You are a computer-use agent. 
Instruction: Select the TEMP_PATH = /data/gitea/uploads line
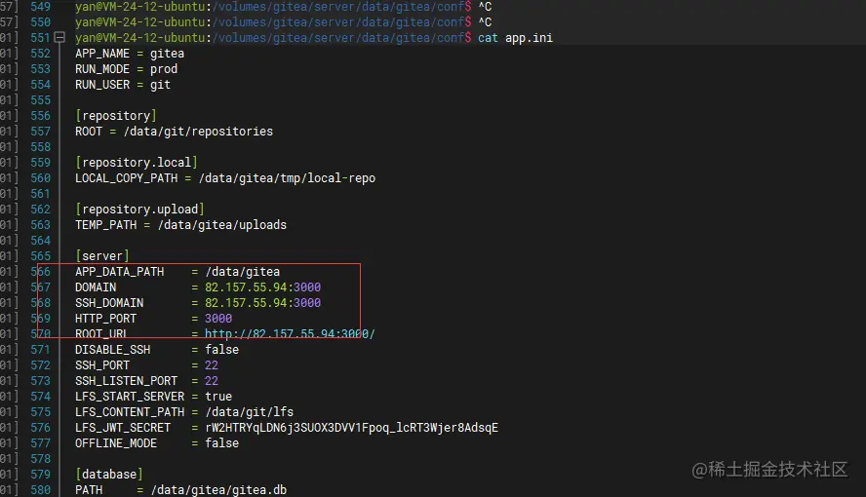181,225
